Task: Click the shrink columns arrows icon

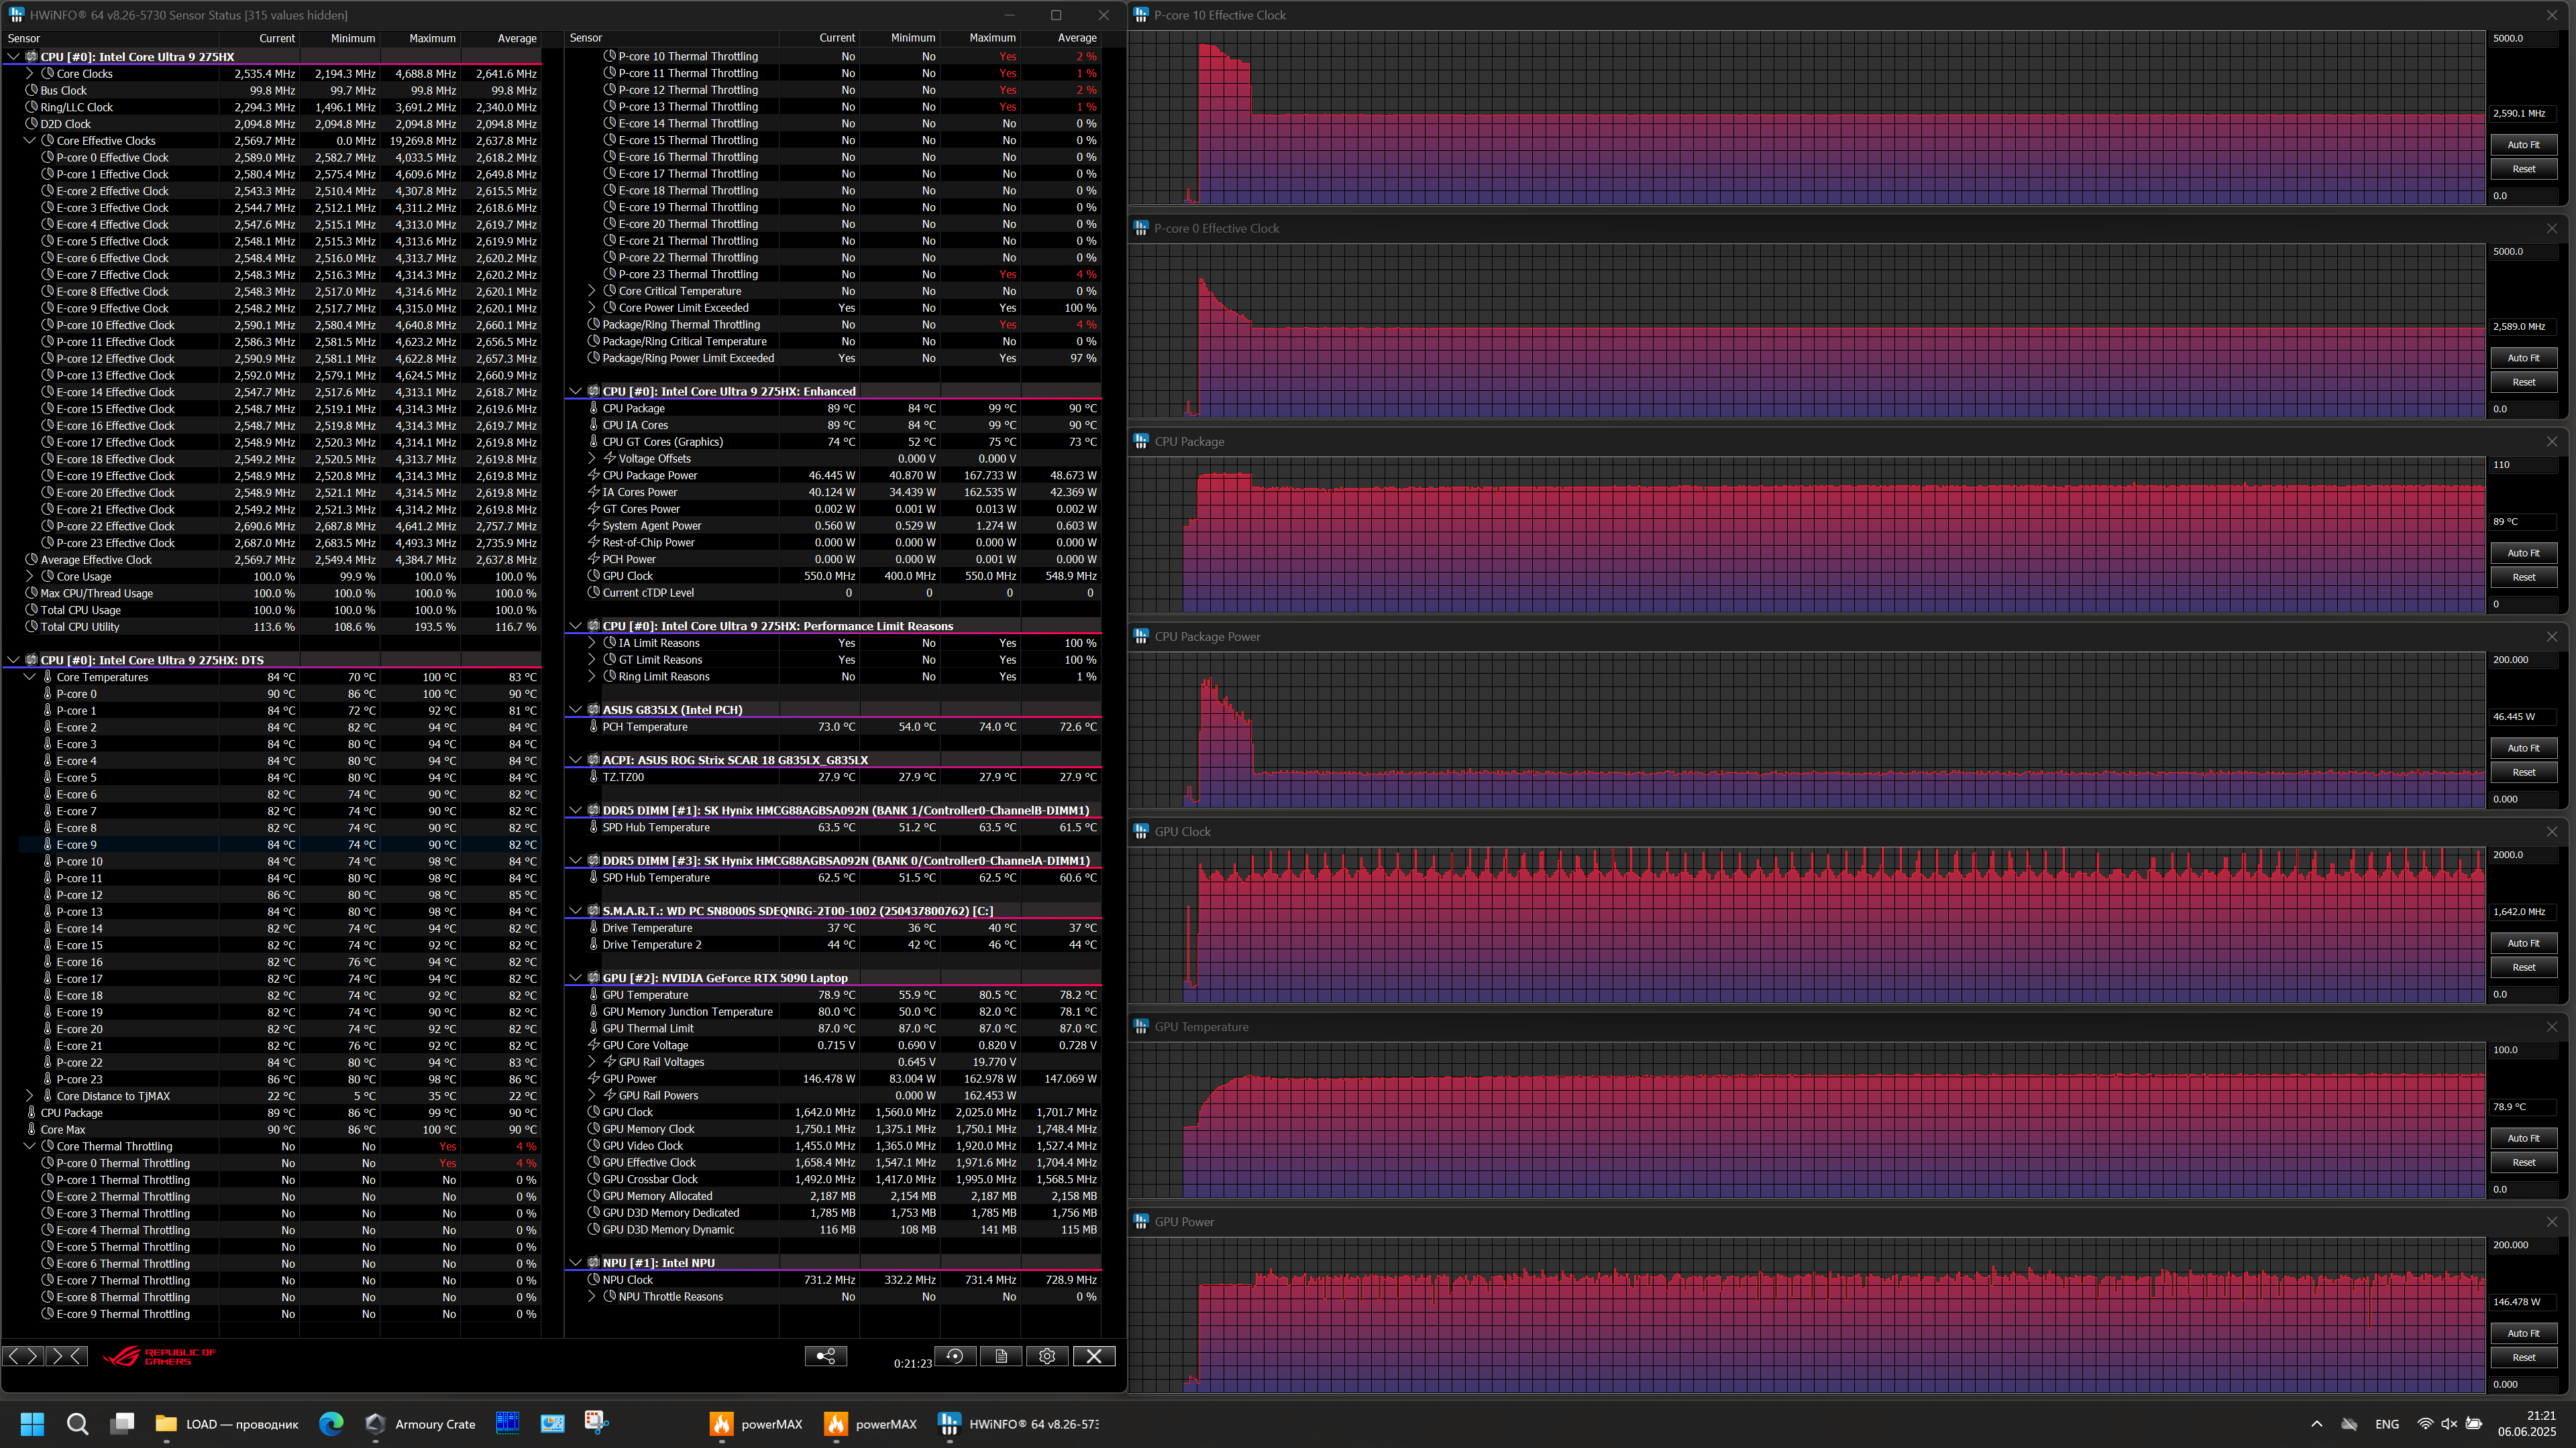Action: 67,1356
